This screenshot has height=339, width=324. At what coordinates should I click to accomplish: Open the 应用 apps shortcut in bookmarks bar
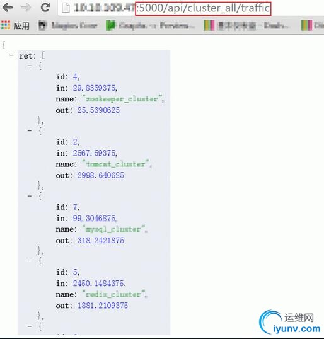point(15,25)
